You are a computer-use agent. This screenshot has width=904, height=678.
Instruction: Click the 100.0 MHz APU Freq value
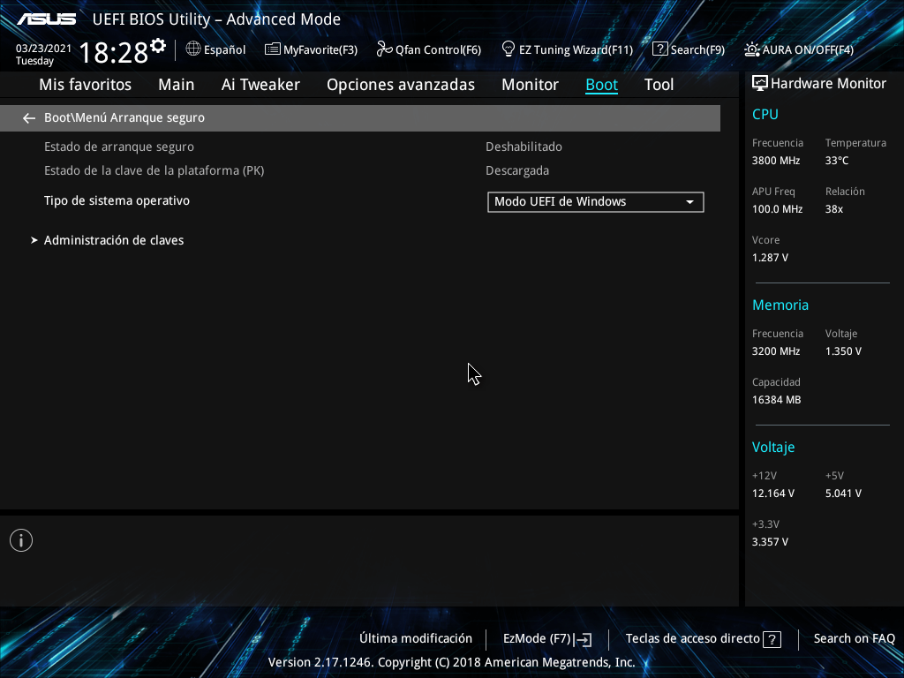point(777,209)
